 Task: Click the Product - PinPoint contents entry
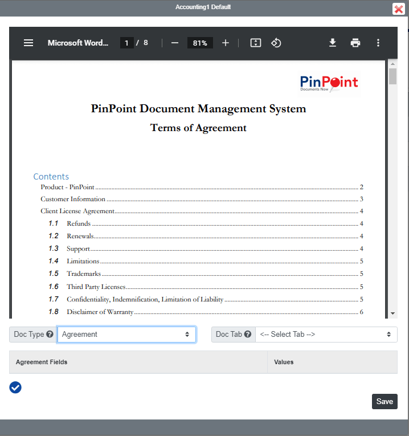(202, 187)
